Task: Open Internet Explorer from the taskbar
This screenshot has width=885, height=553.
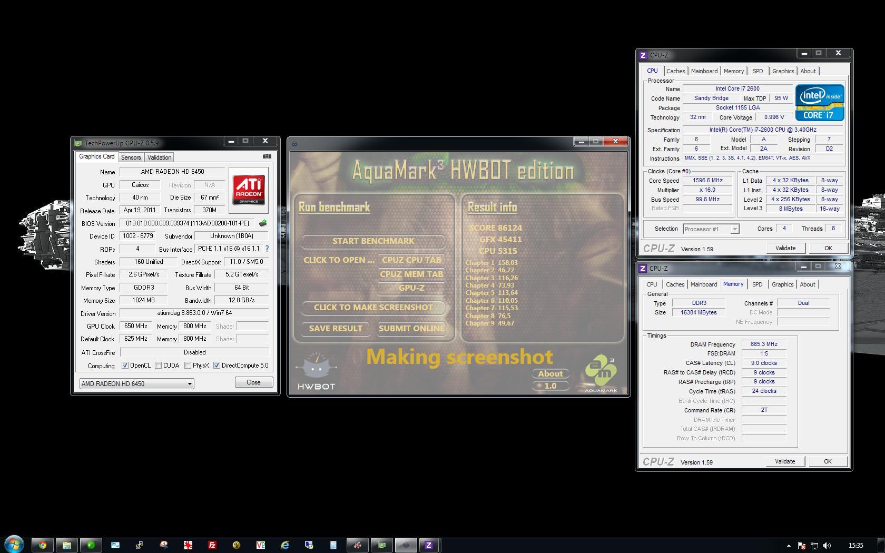Action: [284, 545]
